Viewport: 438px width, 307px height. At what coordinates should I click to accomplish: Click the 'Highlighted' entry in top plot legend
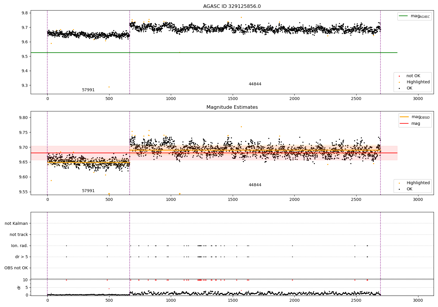point(418,82)
